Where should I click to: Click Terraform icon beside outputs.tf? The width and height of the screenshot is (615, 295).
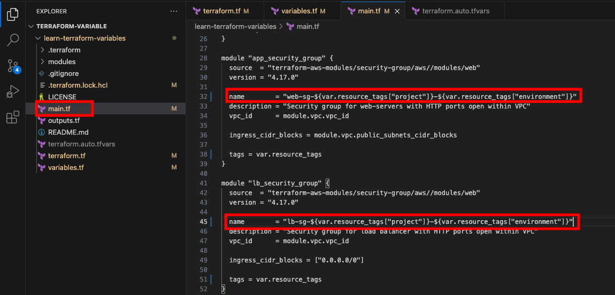click(42, 120)
